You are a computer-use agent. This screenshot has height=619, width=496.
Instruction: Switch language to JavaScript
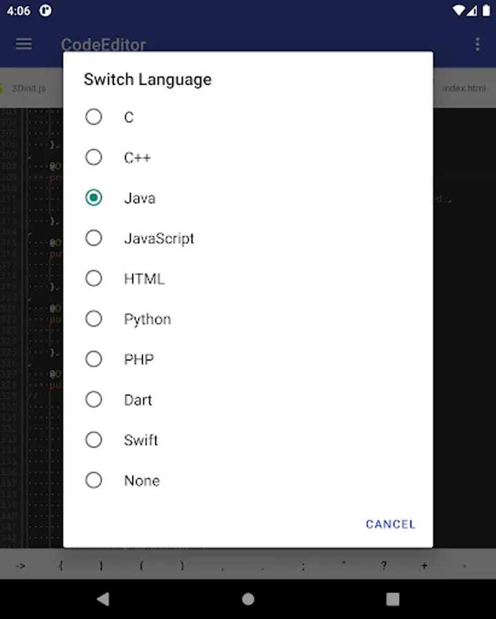[x=94, y=238]
